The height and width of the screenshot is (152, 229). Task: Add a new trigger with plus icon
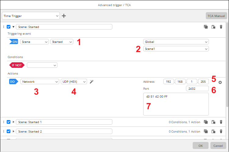click(64, 16)
